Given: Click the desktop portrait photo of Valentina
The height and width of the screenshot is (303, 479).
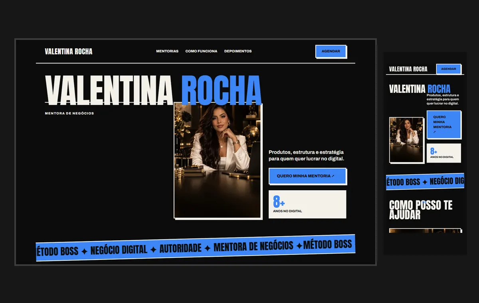Looking at the screenshot, I should pos(218,160).
